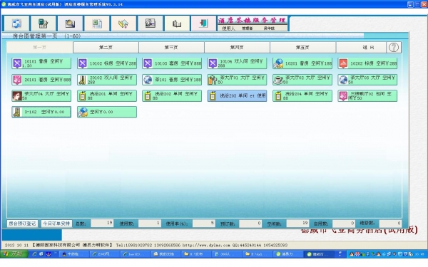Open the member card toolbar icon
This screenshot has width=428, height=267.
(x=150, y=23)
